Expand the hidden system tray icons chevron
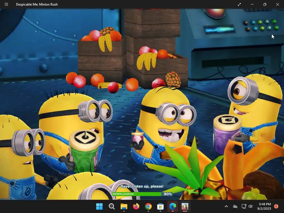Viewport: 284px width, 213px height. point(226,206)
